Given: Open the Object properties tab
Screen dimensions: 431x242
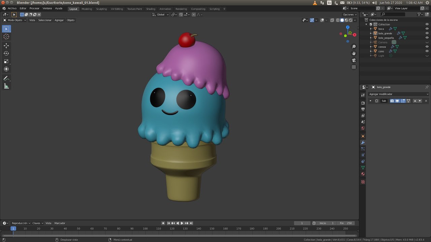Looking at the screenshot, I should point(363,136).
